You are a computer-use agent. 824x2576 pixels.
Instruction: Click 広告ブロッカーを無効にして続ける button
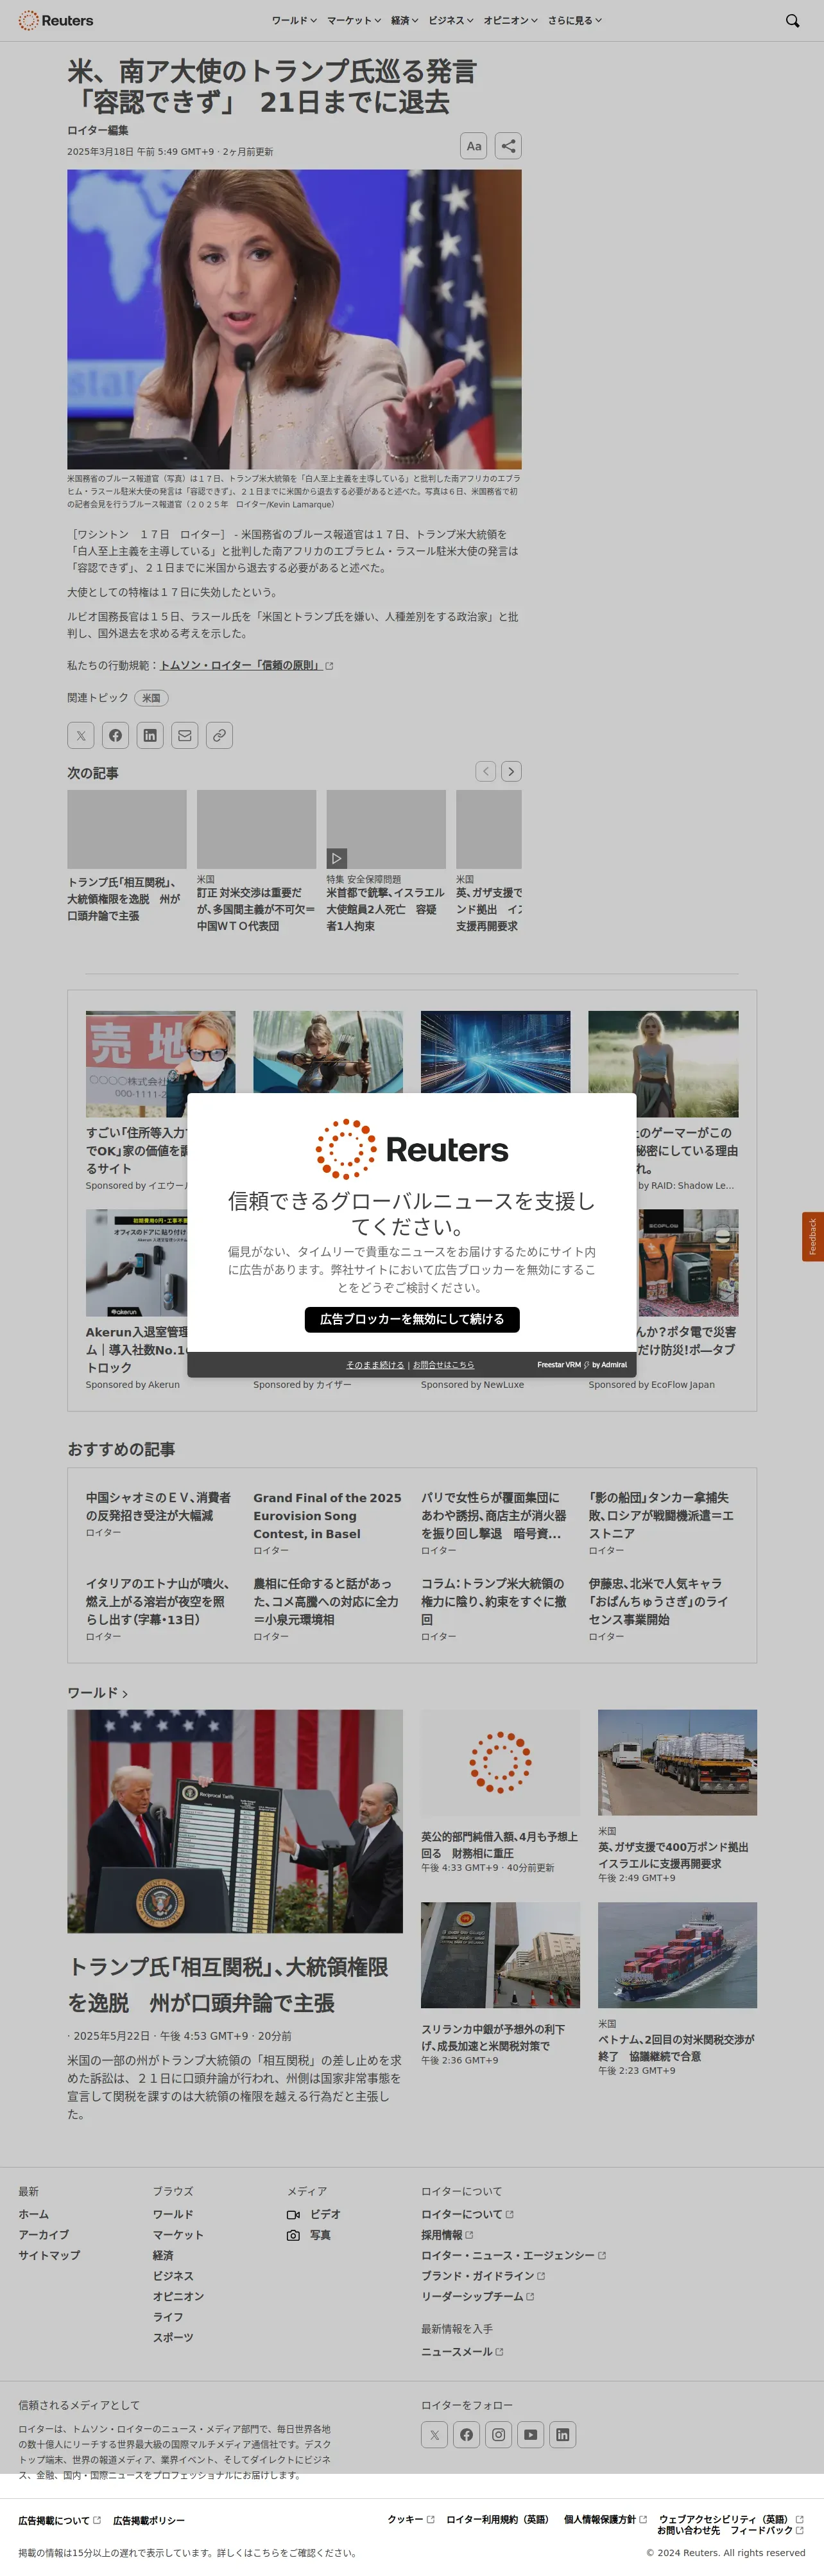[x=411, y=1319]
